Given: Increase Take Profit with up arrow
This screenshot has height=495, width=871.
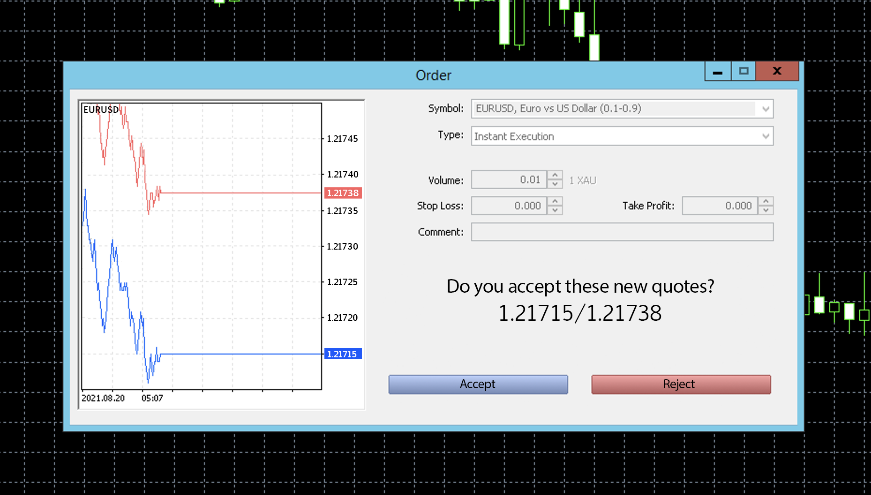Looking at the screenshot, I should coord(766,201).
